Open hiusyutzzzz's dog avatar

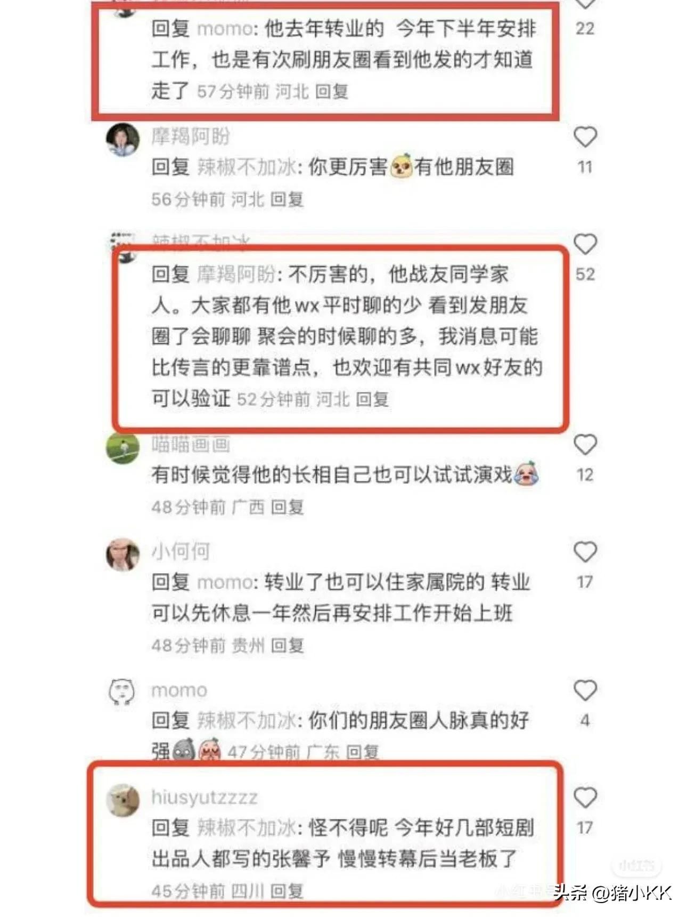tap(122, 800)
